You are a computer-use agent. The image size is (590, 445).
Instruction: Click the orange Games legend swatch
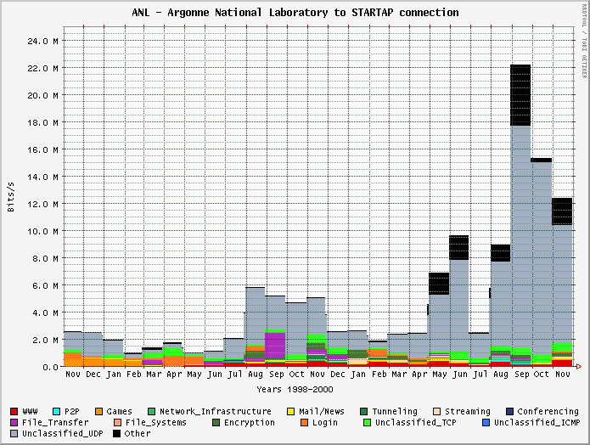99,412
